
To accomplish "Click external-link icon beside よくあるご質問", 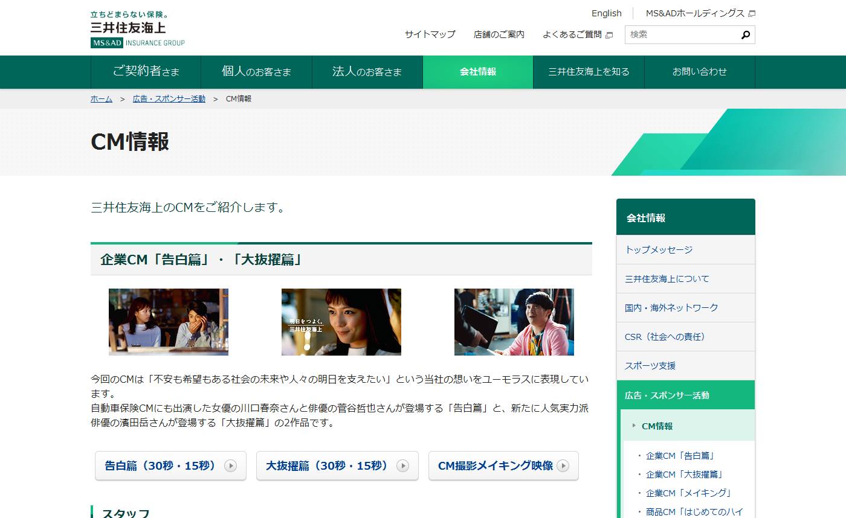I will tap(609, 35).
